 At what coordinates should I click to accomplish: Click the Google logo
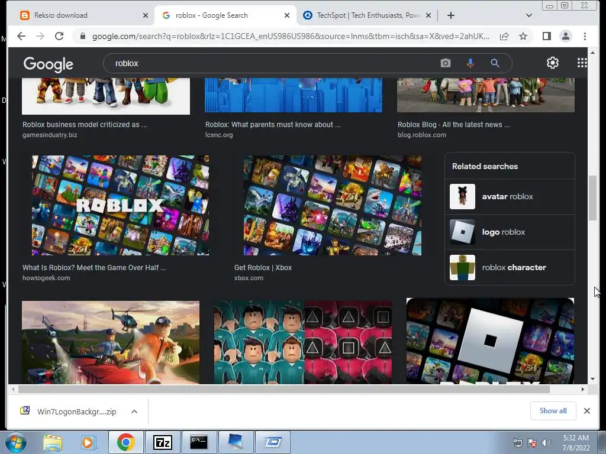coord(49,64)
